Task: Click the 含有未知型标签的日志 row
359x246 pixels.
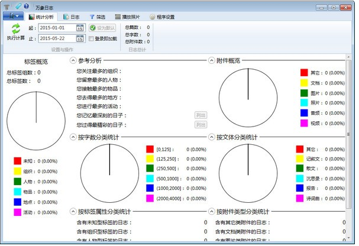Action: [x=142, y=222]
